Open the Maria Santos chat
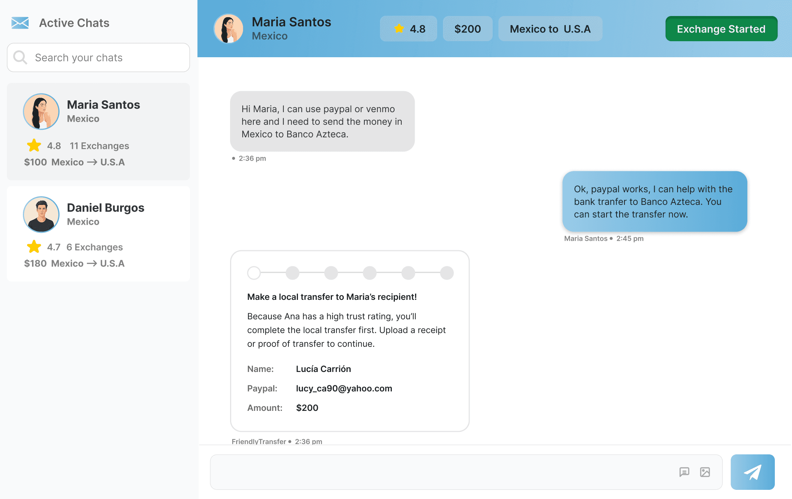The image size is (792, 499). pos(98,131)
